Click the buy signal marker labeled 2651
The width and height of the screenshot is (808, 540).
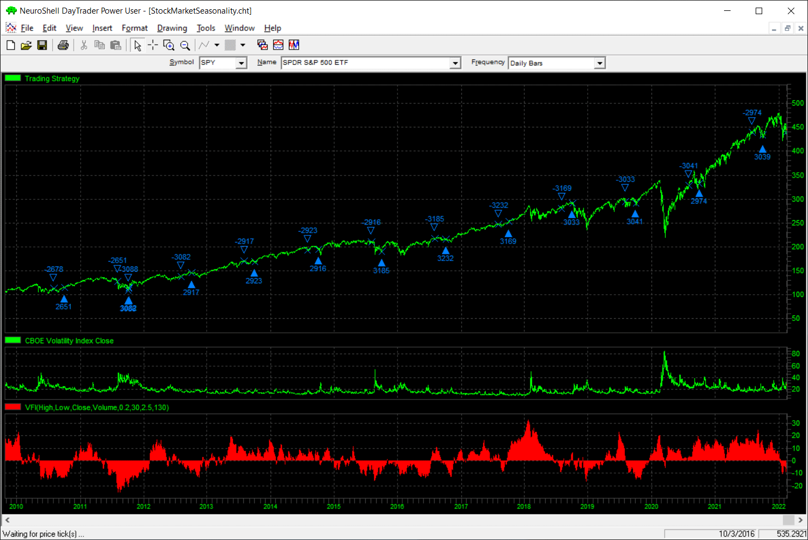click(64, 299)
